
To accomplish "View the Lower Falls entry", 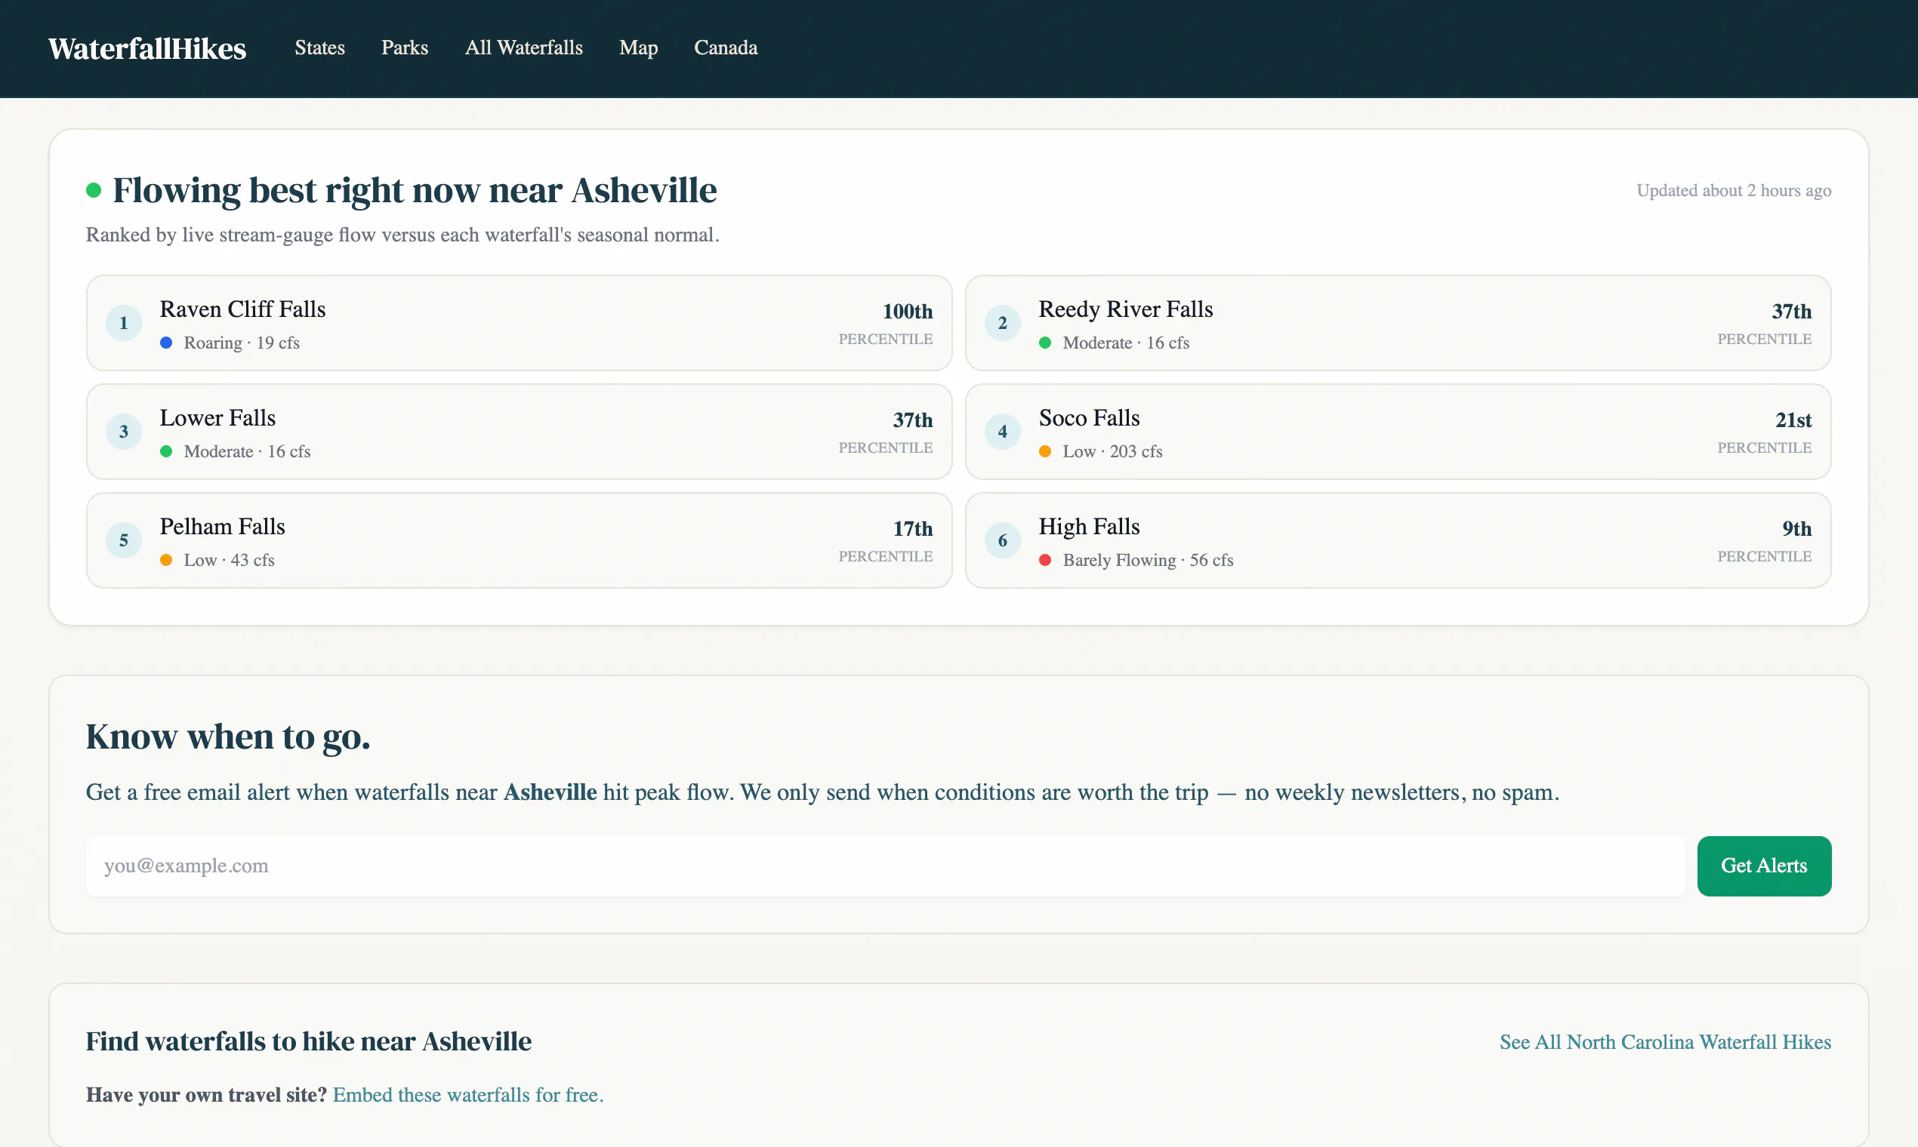I will click(x=519, y=432).
